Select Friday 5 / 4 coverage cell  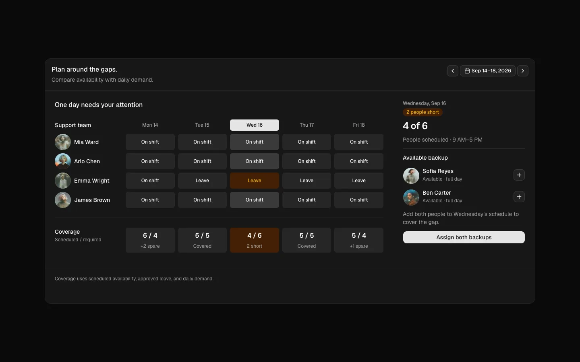359,240
